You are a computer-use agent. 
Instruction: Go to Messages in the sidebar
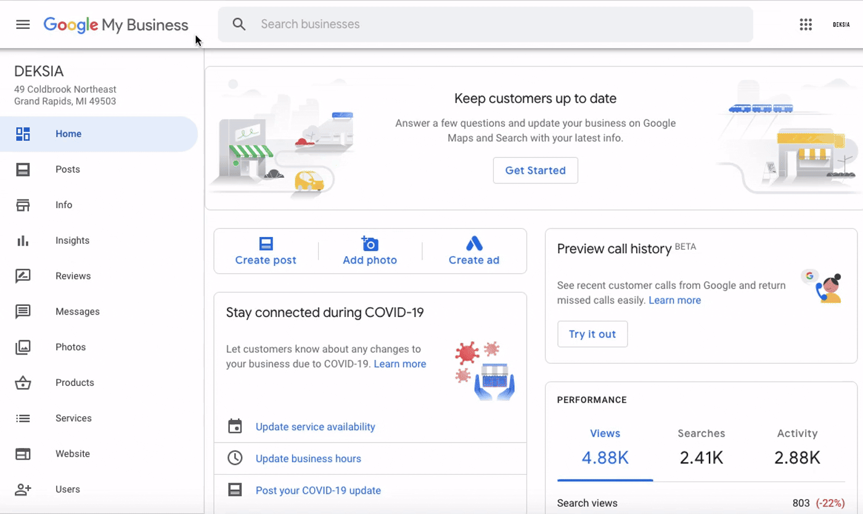[x=78, y=311]
